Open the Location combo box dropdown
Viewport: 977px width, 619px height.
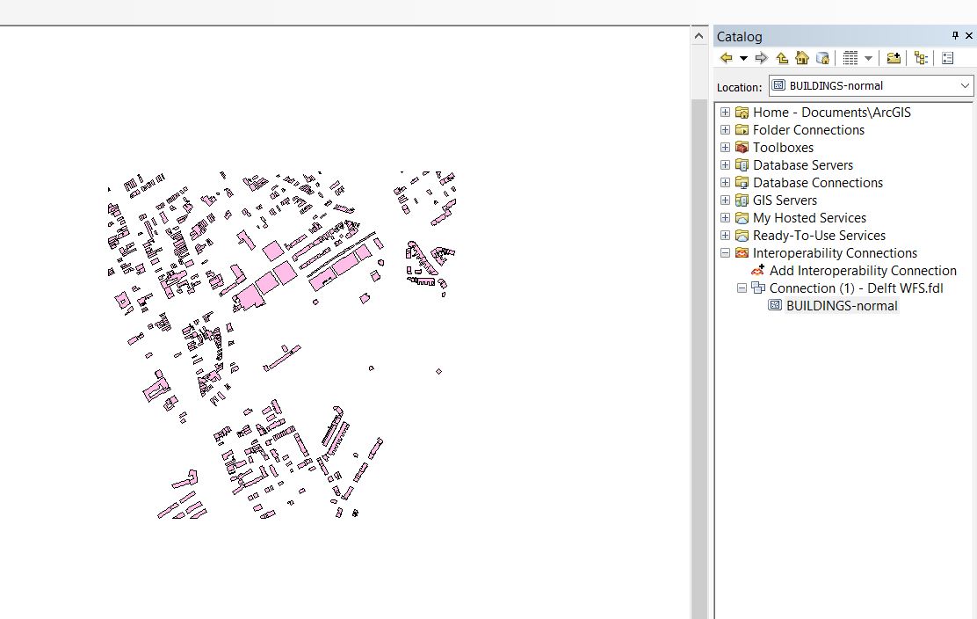coord(965,86)
